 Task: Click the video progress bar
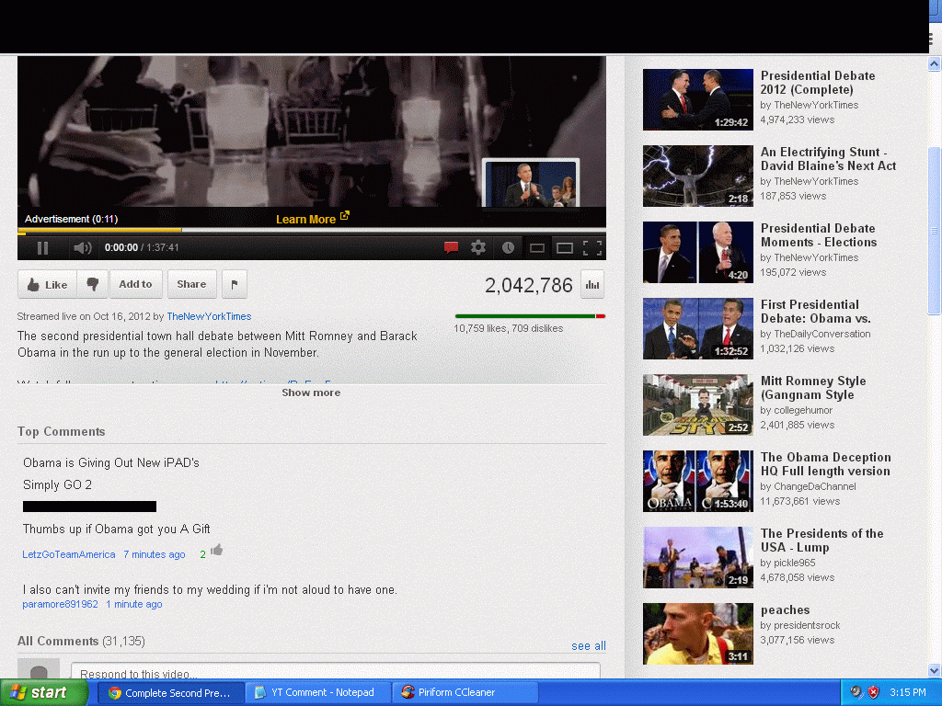click(x=311, y=230)
